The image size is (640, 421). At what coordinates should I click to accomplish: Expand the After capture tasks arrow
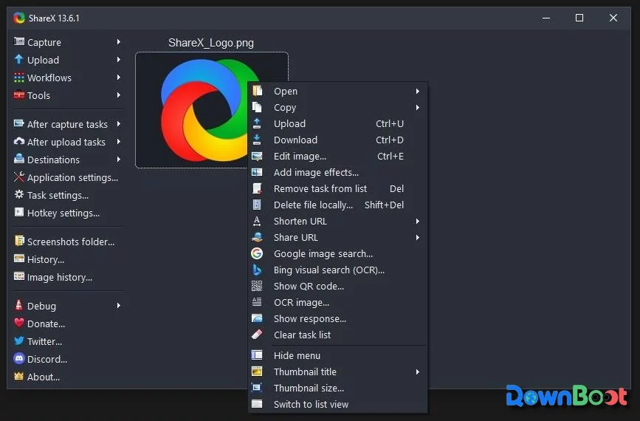tap(118, 124)
